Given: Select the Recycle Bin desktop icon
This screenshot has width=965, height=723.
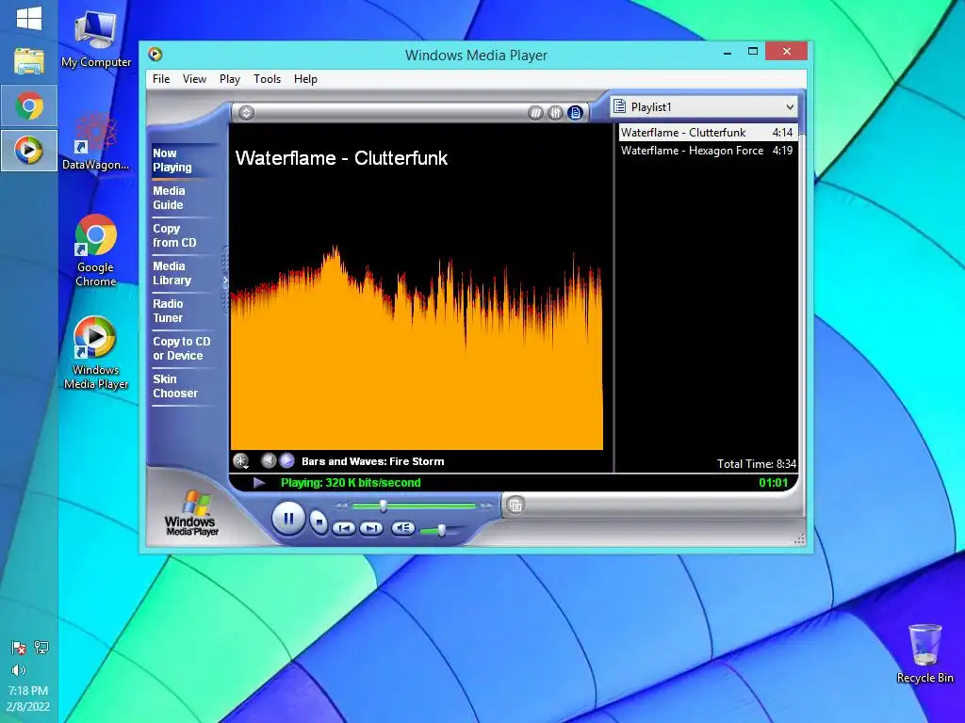Looking at the screenshot, I should click(924, 653).
